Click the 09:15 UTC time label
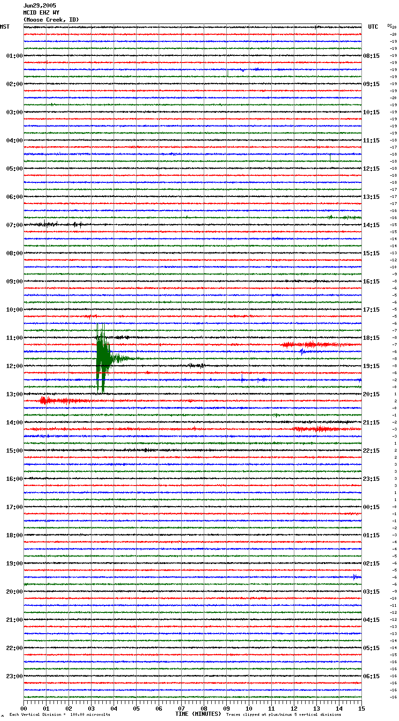 (x=371, y=84)
